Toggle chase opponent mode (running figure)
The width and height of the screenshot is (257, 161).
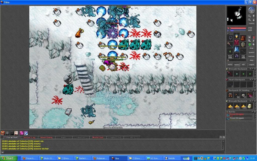pos(253,41)
